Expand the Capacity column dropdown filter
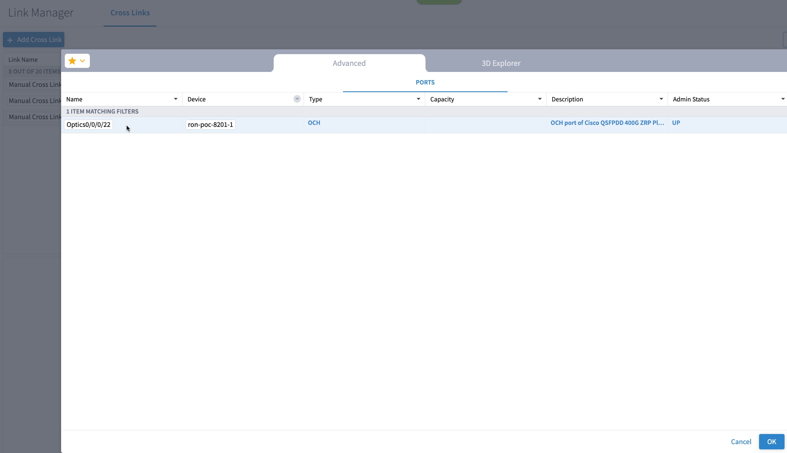 [x=540, y=99]
